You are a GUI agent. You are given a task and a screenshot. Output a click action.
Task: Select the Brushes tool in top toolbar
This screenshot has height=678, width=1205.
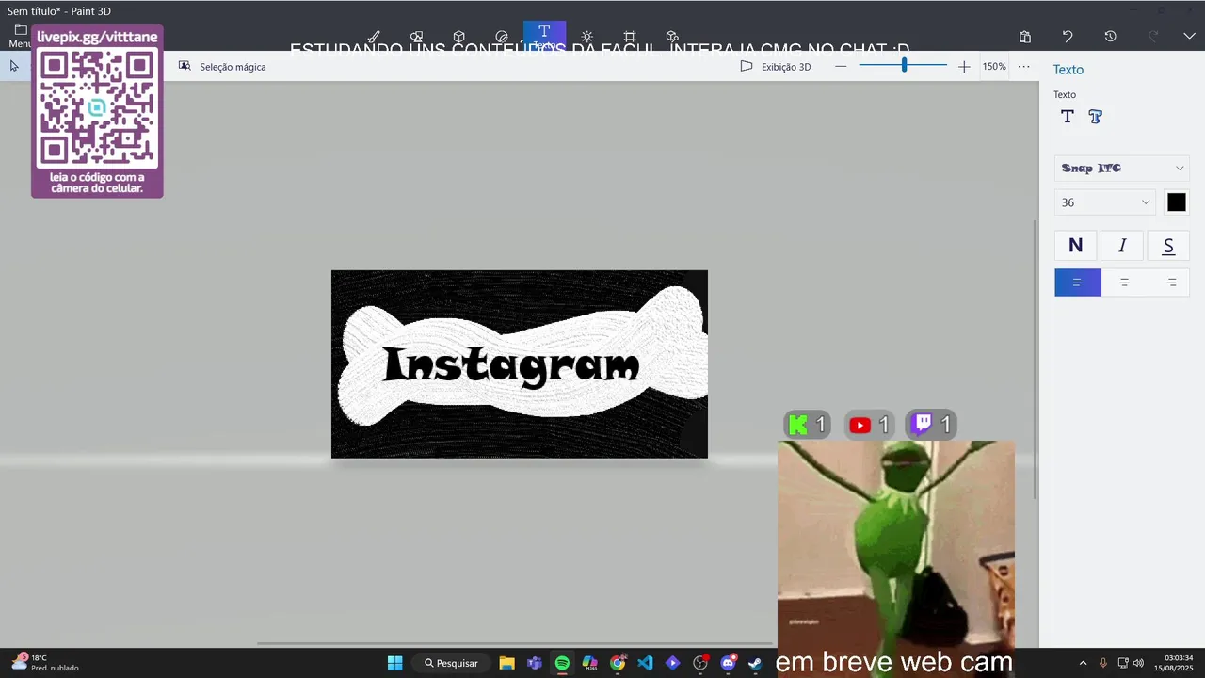point(374,37)
